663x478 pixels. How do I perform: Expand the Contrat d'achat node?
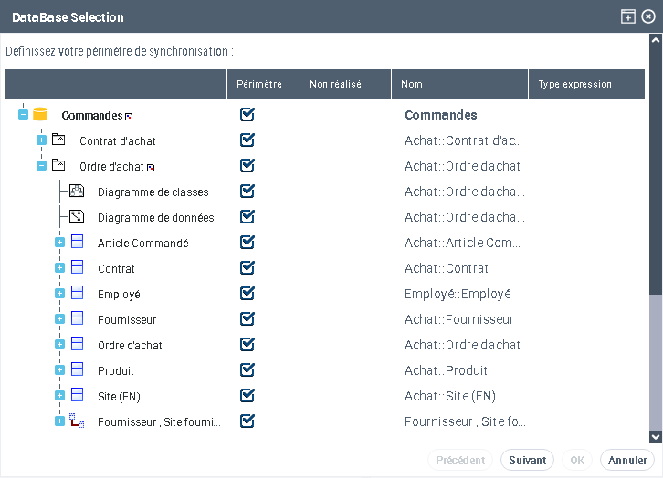point(41,140)
